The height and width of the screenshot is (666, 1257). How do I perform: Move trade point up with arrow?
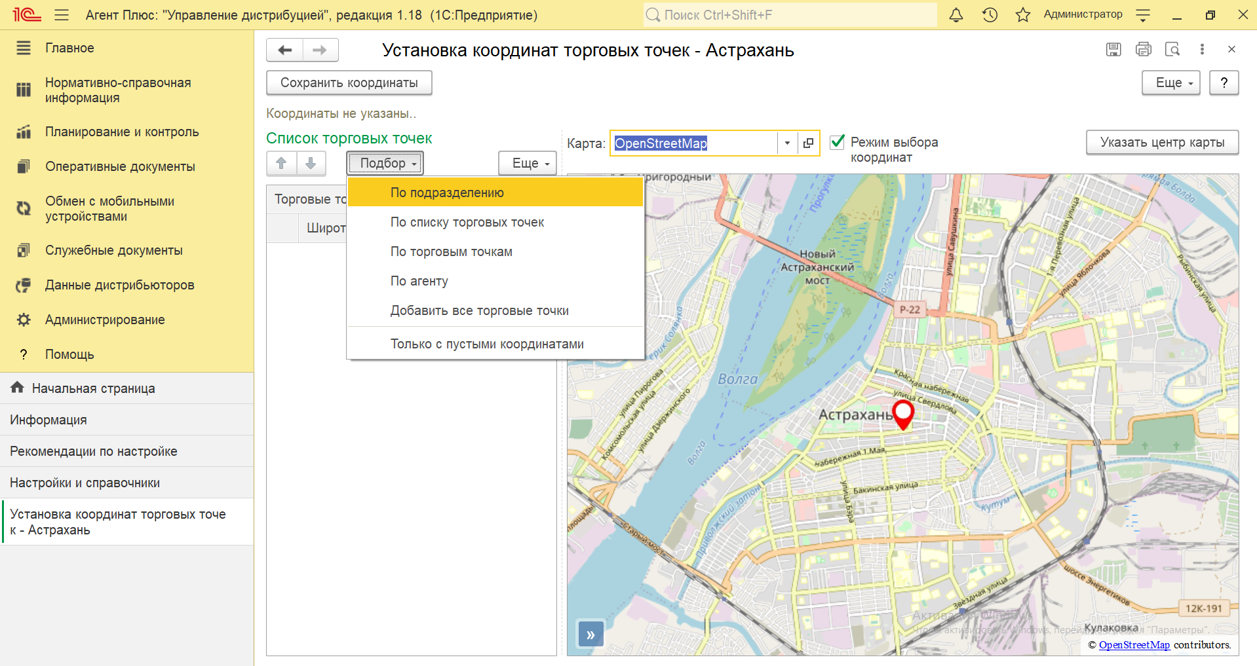click(281, 163)
